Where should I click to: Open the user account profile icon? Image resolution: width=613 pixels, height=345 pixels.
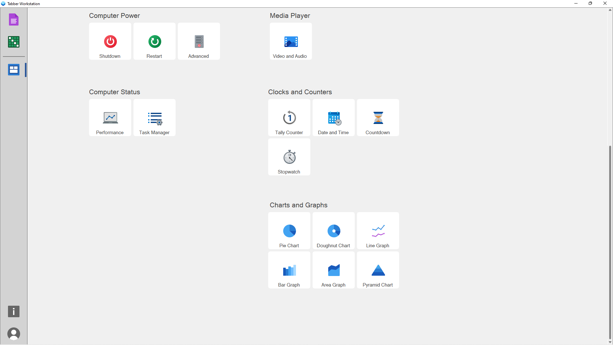(13, 333)
